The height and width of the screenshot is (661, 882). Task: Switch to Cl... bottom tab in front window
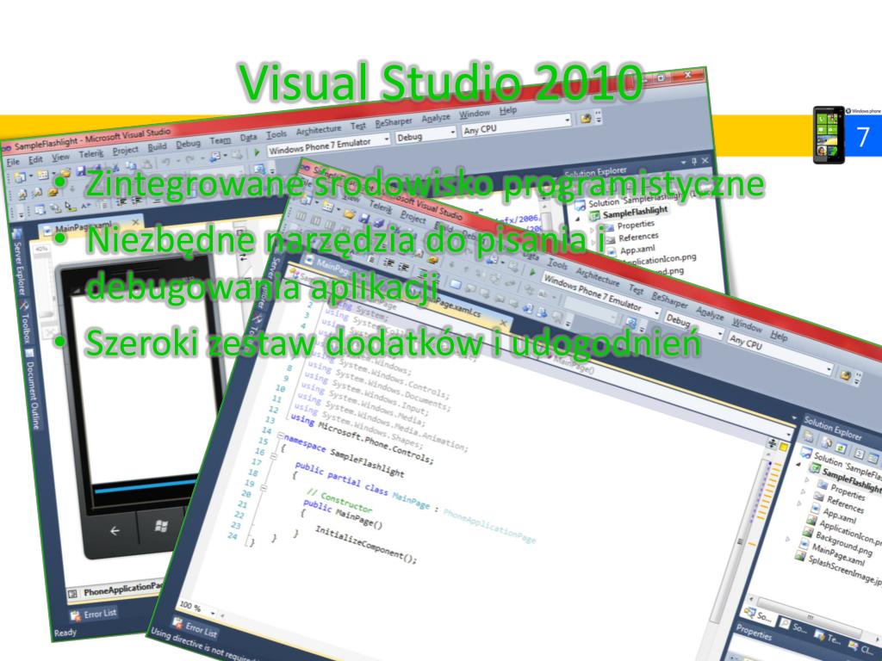tap(861, 647)
